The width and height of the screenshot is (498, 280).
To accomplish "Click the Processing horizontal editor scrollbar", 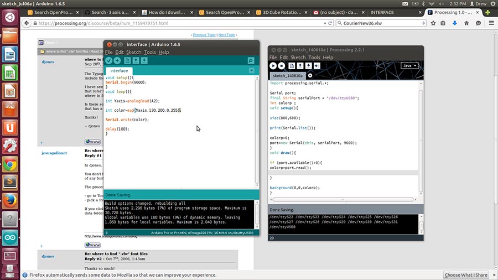I will (x=343, y=200).
